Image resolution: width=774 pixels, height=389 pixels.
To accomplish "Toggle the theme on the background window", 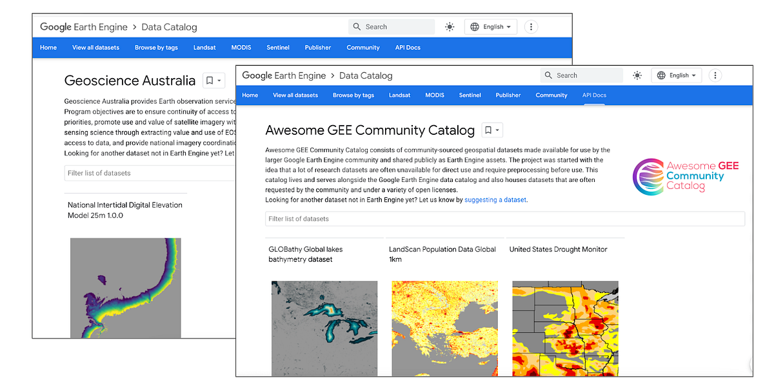I will pyautogui.click(x=450, y=26).
